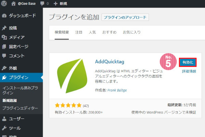This screenshot has height=137, width=205.
Task: Open the コメント menu item
Action: (x=17, y=56)
